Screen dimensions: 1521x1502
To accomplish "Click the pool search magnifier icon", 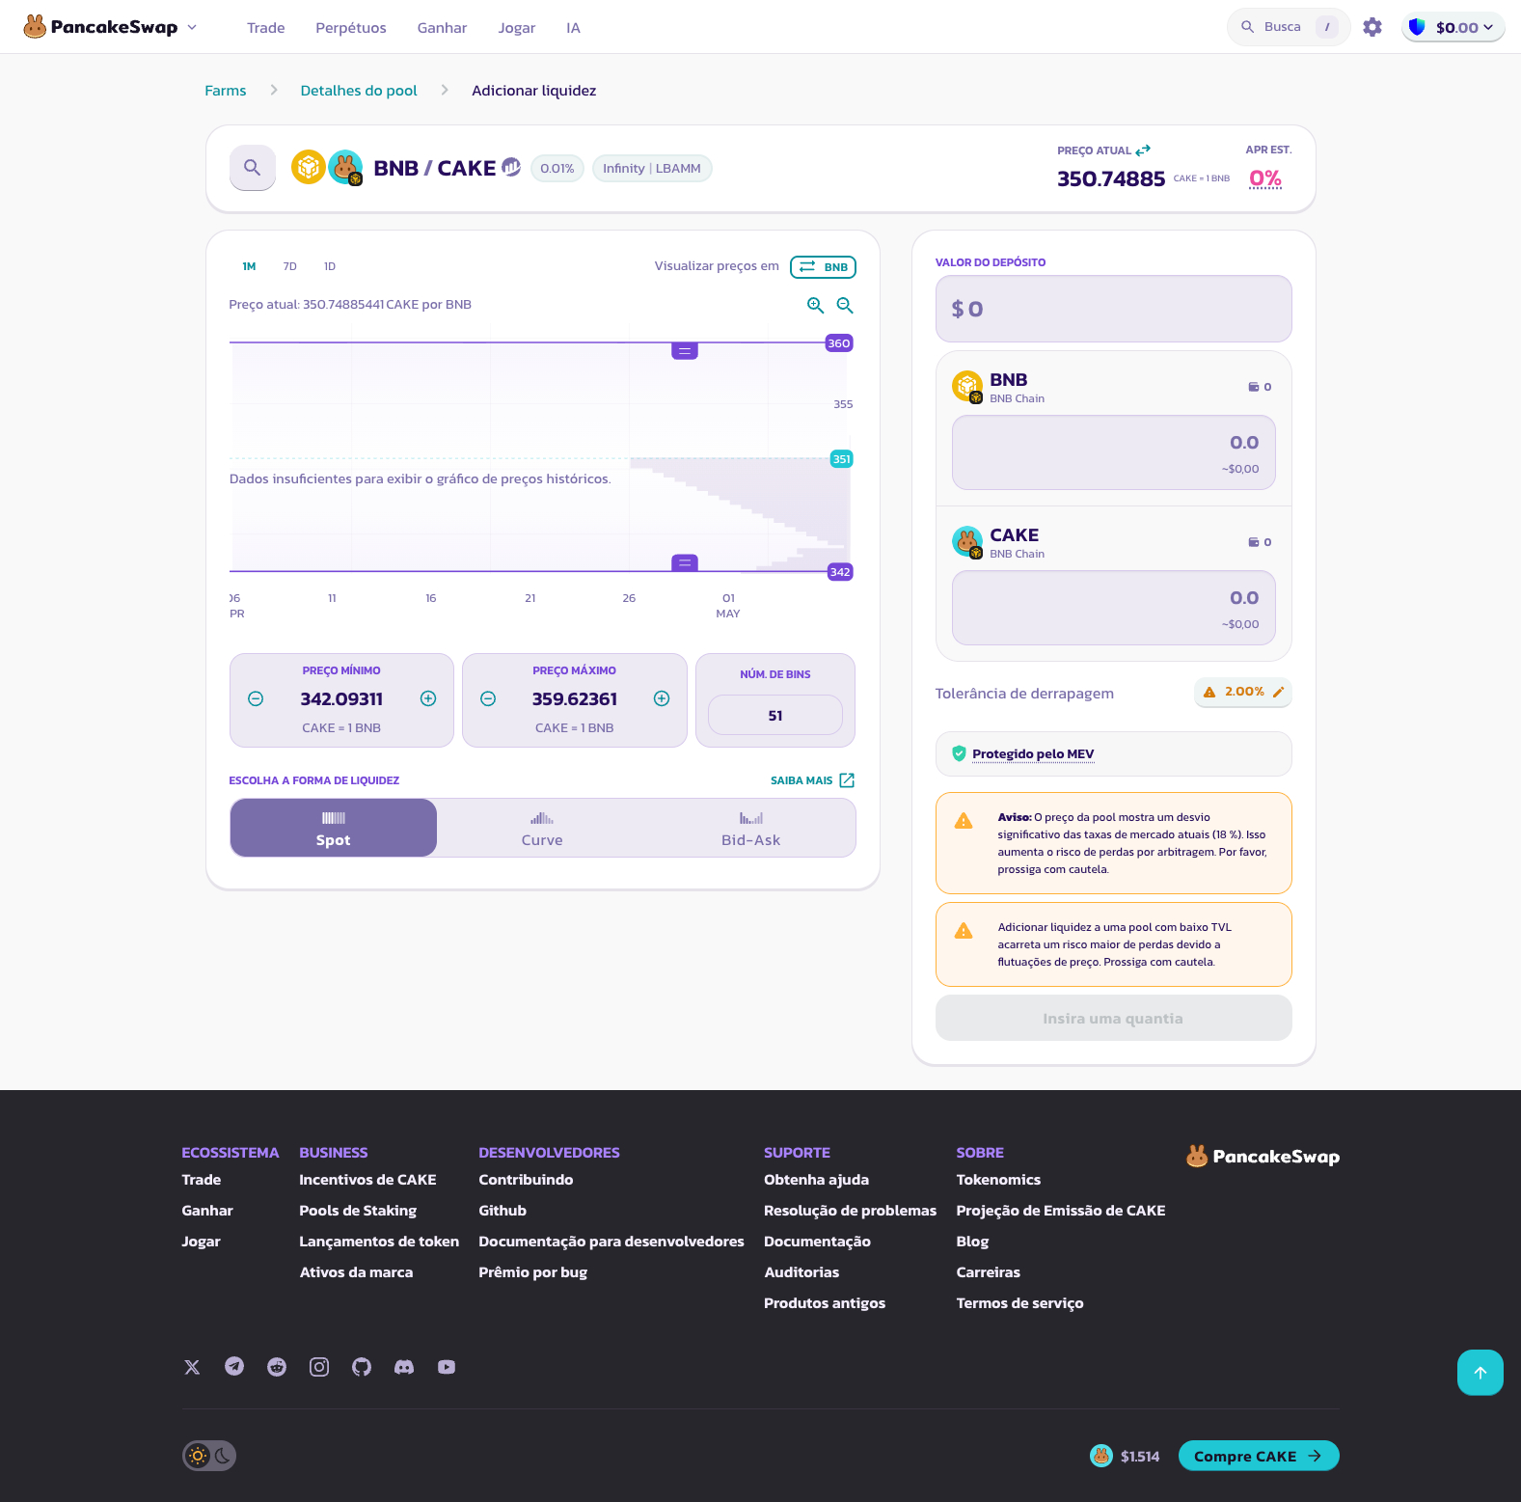I will click(x=253, y=168).
